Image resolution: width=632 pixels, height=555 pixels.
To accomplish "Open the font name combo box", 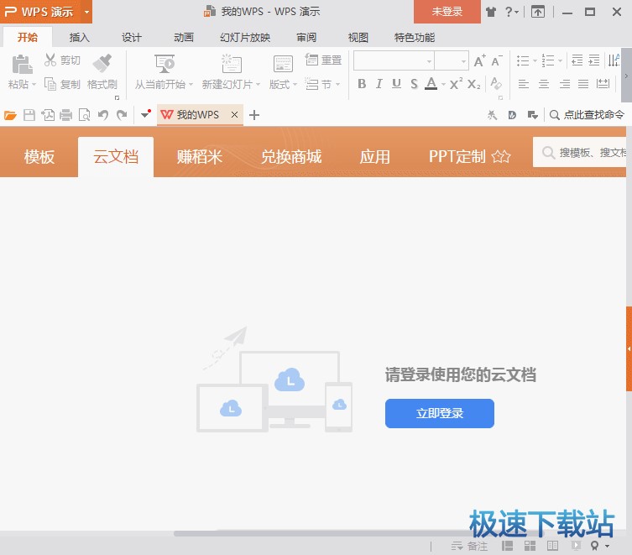I will [x=393, y=60].
